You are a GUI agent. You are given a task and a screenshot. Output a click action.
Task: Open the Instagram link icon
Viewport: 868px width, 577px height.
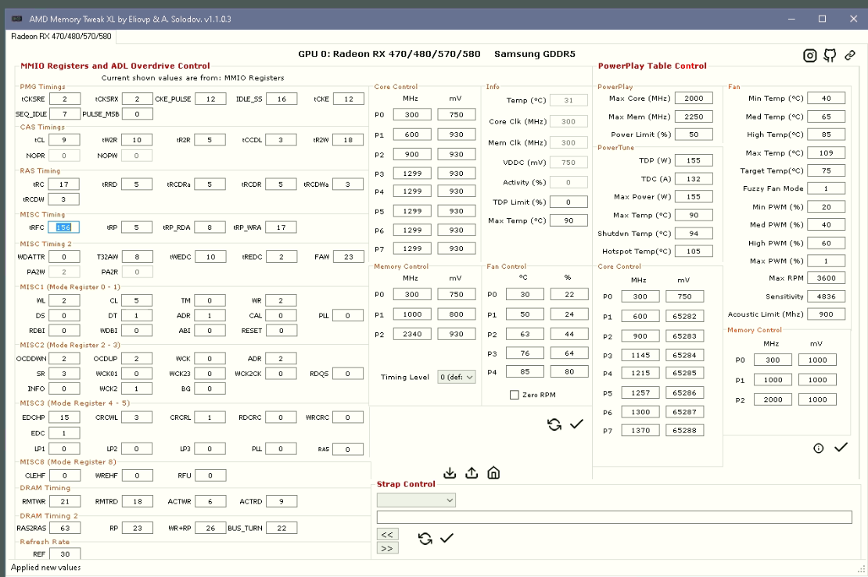click(x=810, y=56)
